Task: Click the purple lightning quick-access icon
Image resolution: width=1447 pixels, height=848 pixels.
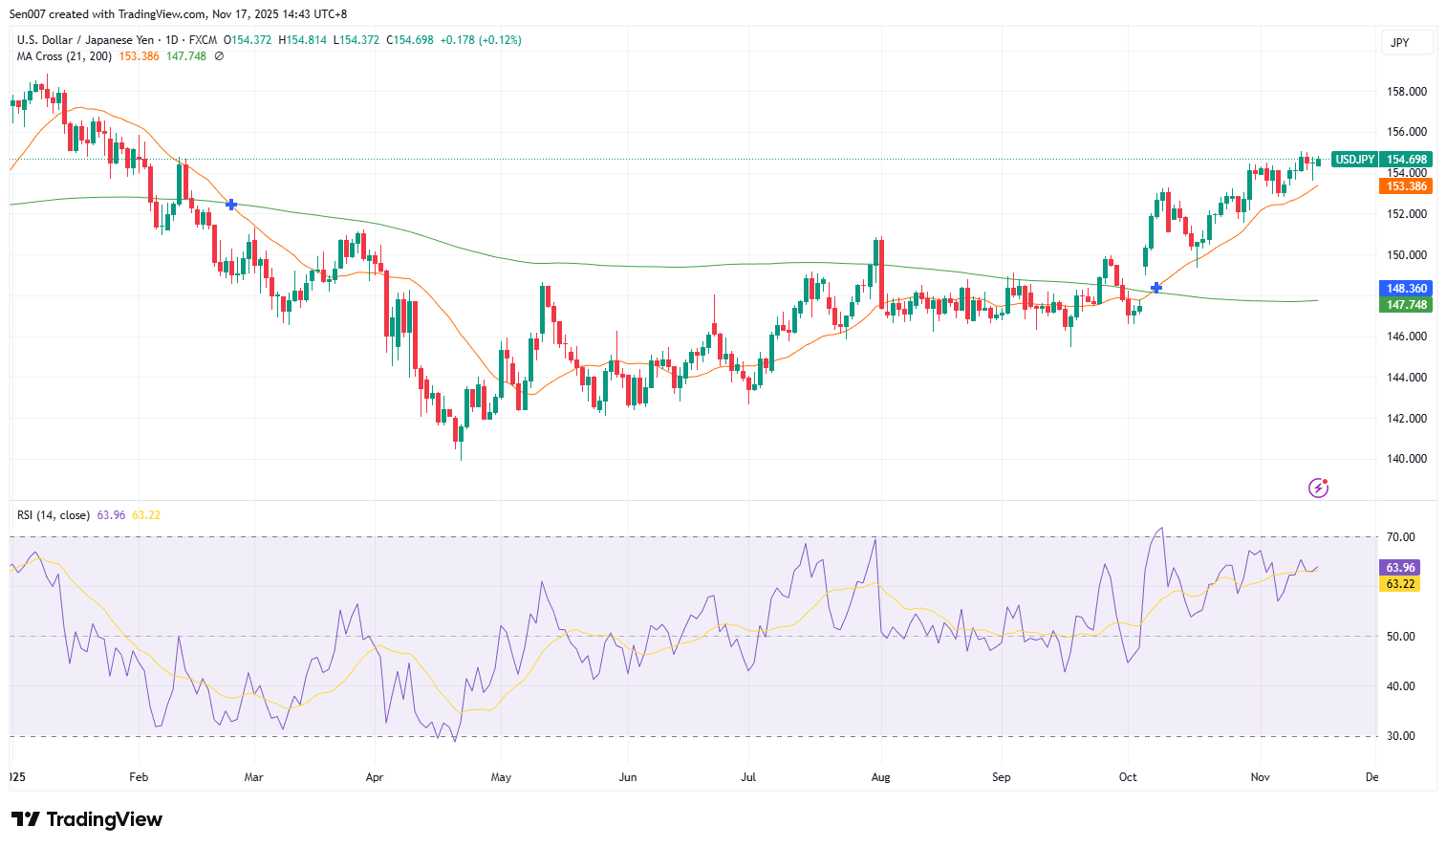Action: [1319, 488]
